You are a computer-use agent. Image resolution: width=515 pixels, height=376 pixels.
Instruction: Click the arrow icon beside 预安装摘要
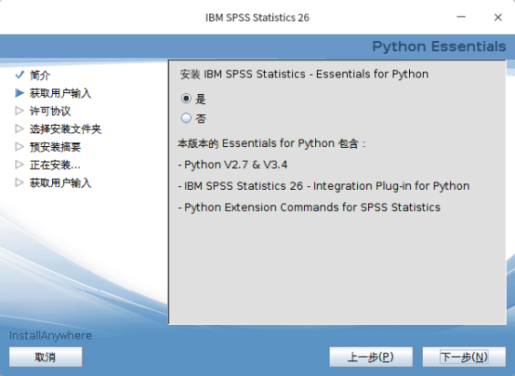click(20, 147)
